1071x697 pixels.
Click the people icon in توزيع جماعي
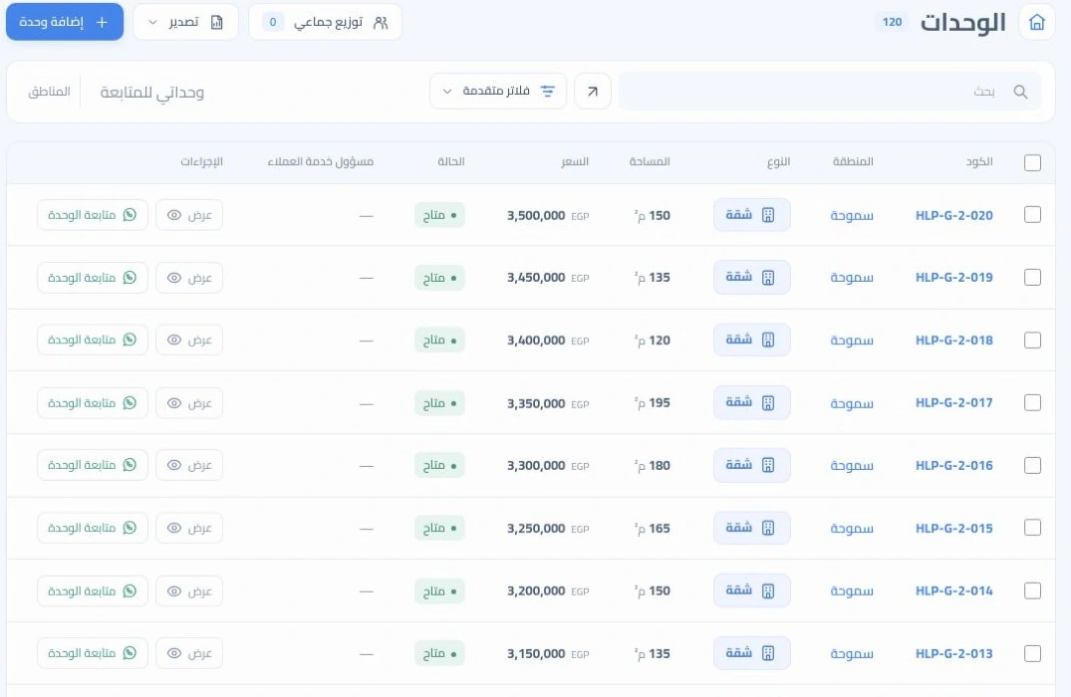click(381, 23)
